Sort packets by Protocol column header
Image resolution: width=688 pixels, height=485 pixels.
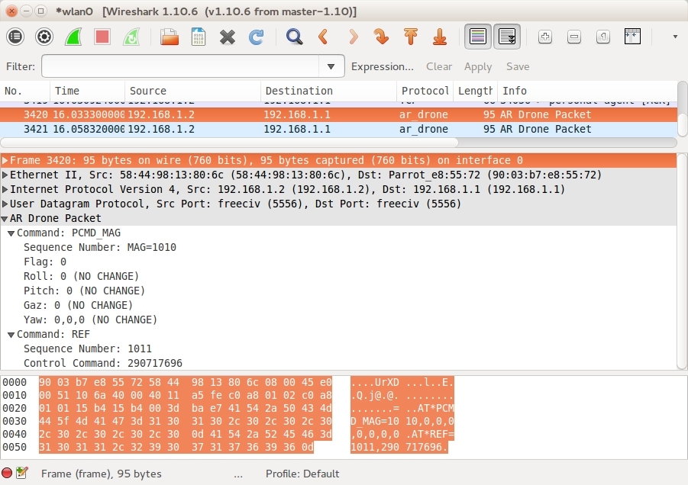point(424,91)
